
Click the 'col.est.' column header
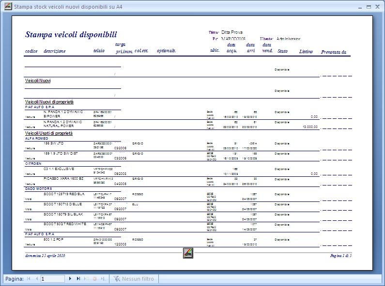click(141, 51)
